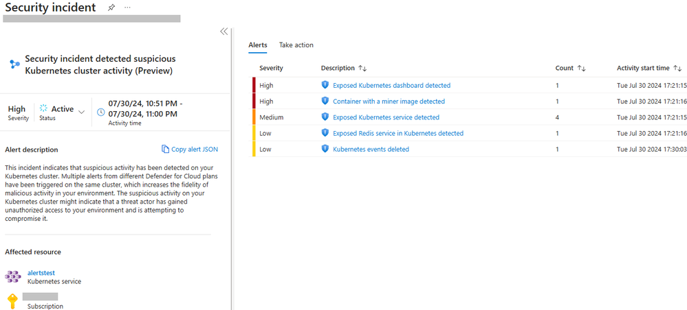Image resolution: width=687 pixels, height=310 pixels.
Task: Pin the Security incident page
Action: click(x=111, y=8)
